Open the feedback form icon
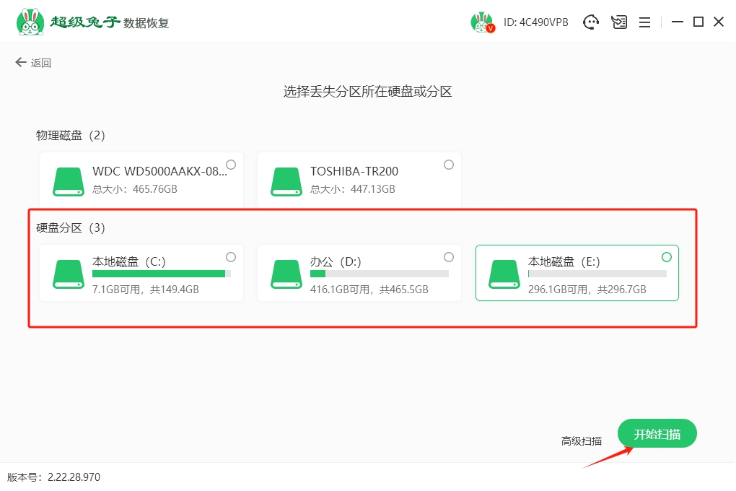 619,22
